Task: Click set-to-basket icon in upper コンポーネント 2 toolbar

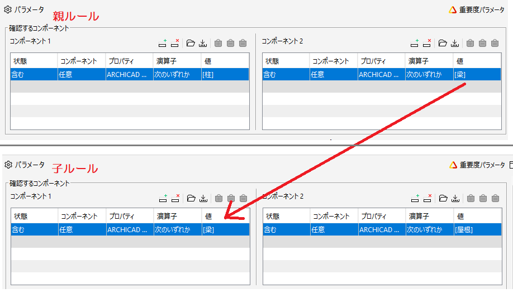Action: (x=495, y=43)
